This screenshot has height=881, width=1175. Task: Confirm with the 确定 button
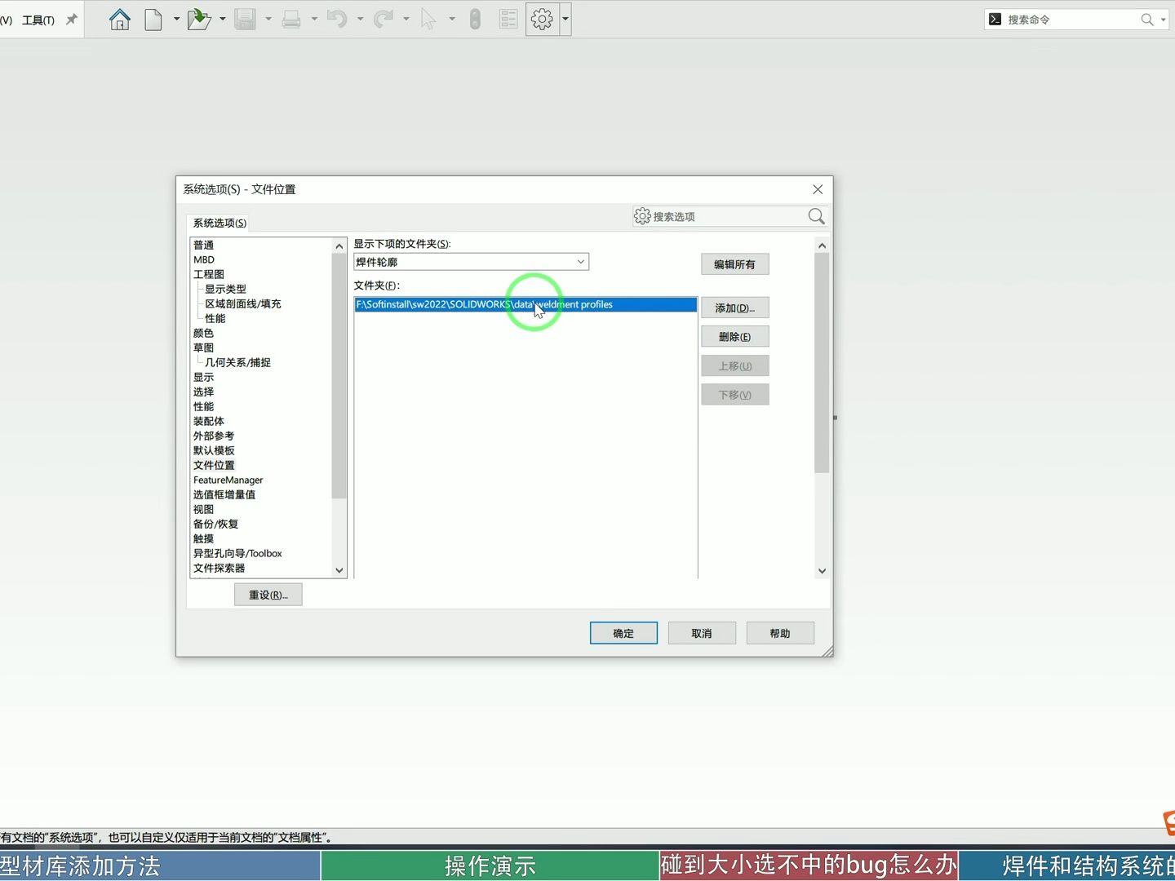coord(623,633)
